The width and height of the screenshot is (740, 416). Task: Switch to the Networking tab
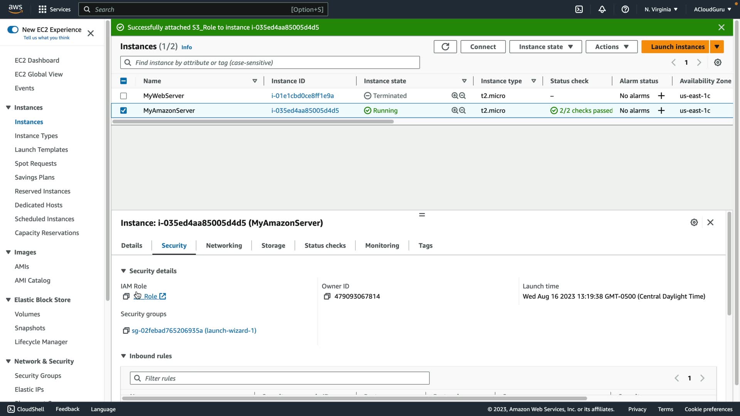pos(224,245)
